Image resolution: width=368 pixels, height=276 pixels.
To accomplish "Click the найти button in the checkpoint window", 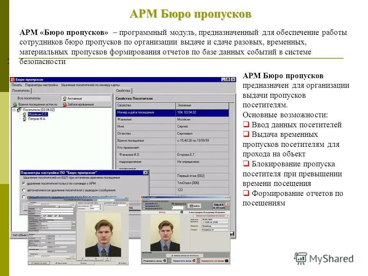I will click(195, 206).
